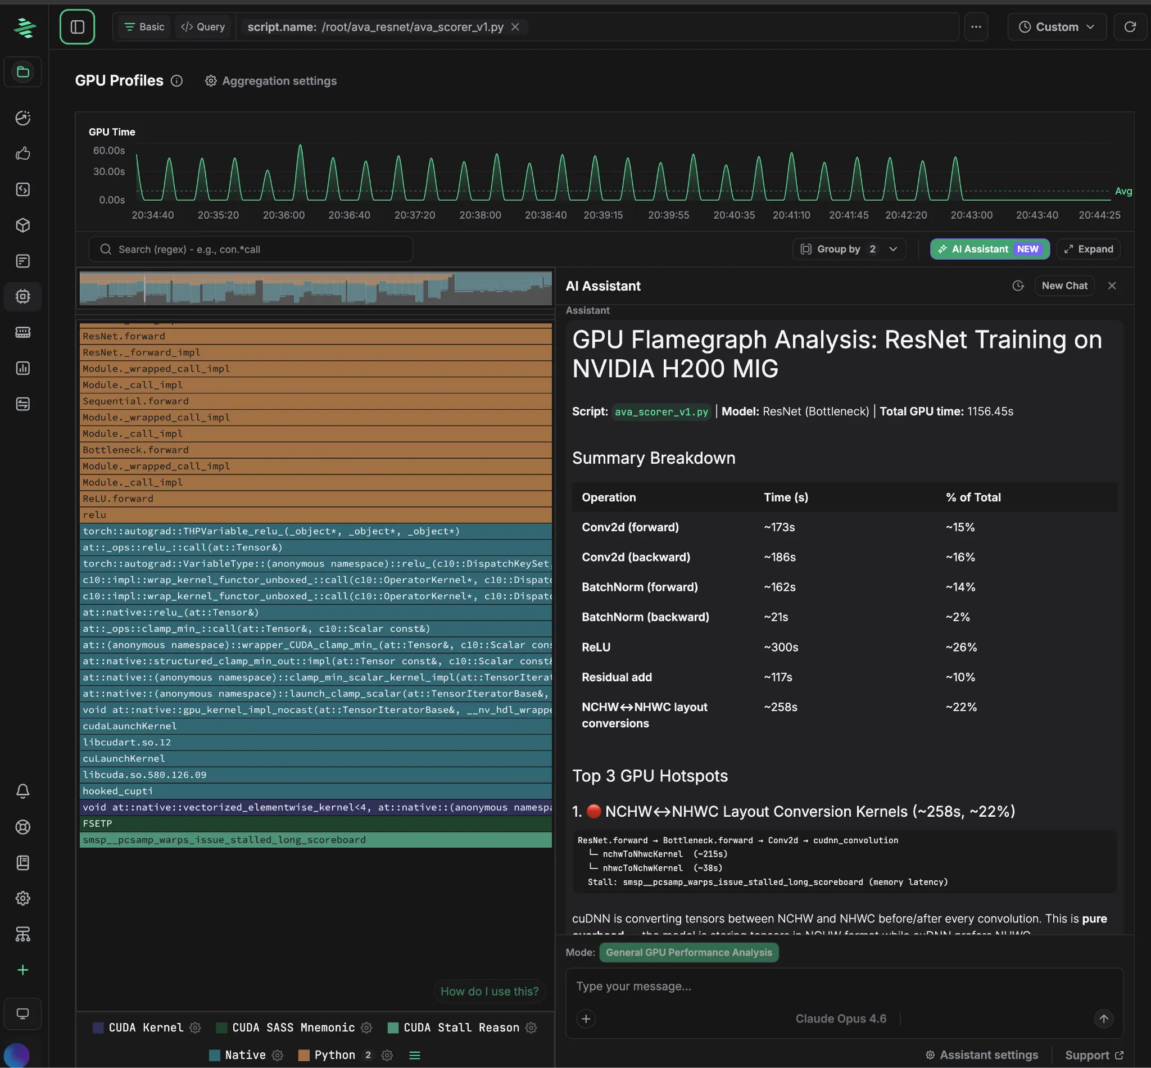Switch to Query filter mode
The width and height of the screenshot is (1151, 1068).
tap(203, 26)
